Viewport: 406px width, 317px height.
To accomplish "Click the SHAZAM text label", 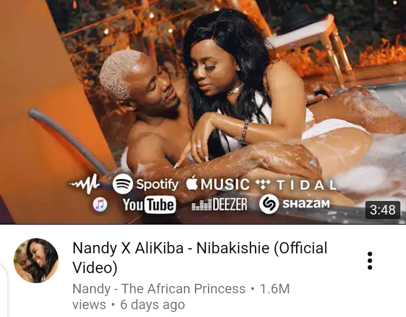I will [x=306, y=204].
